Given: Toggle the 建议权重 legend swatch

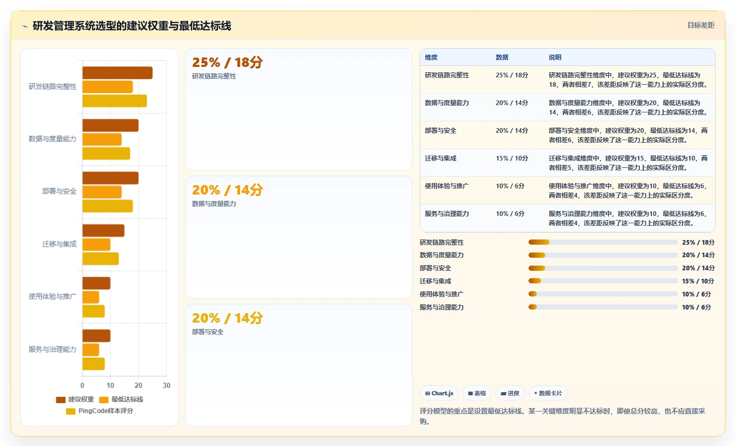Looking at the screenshot, I should 61,399.
